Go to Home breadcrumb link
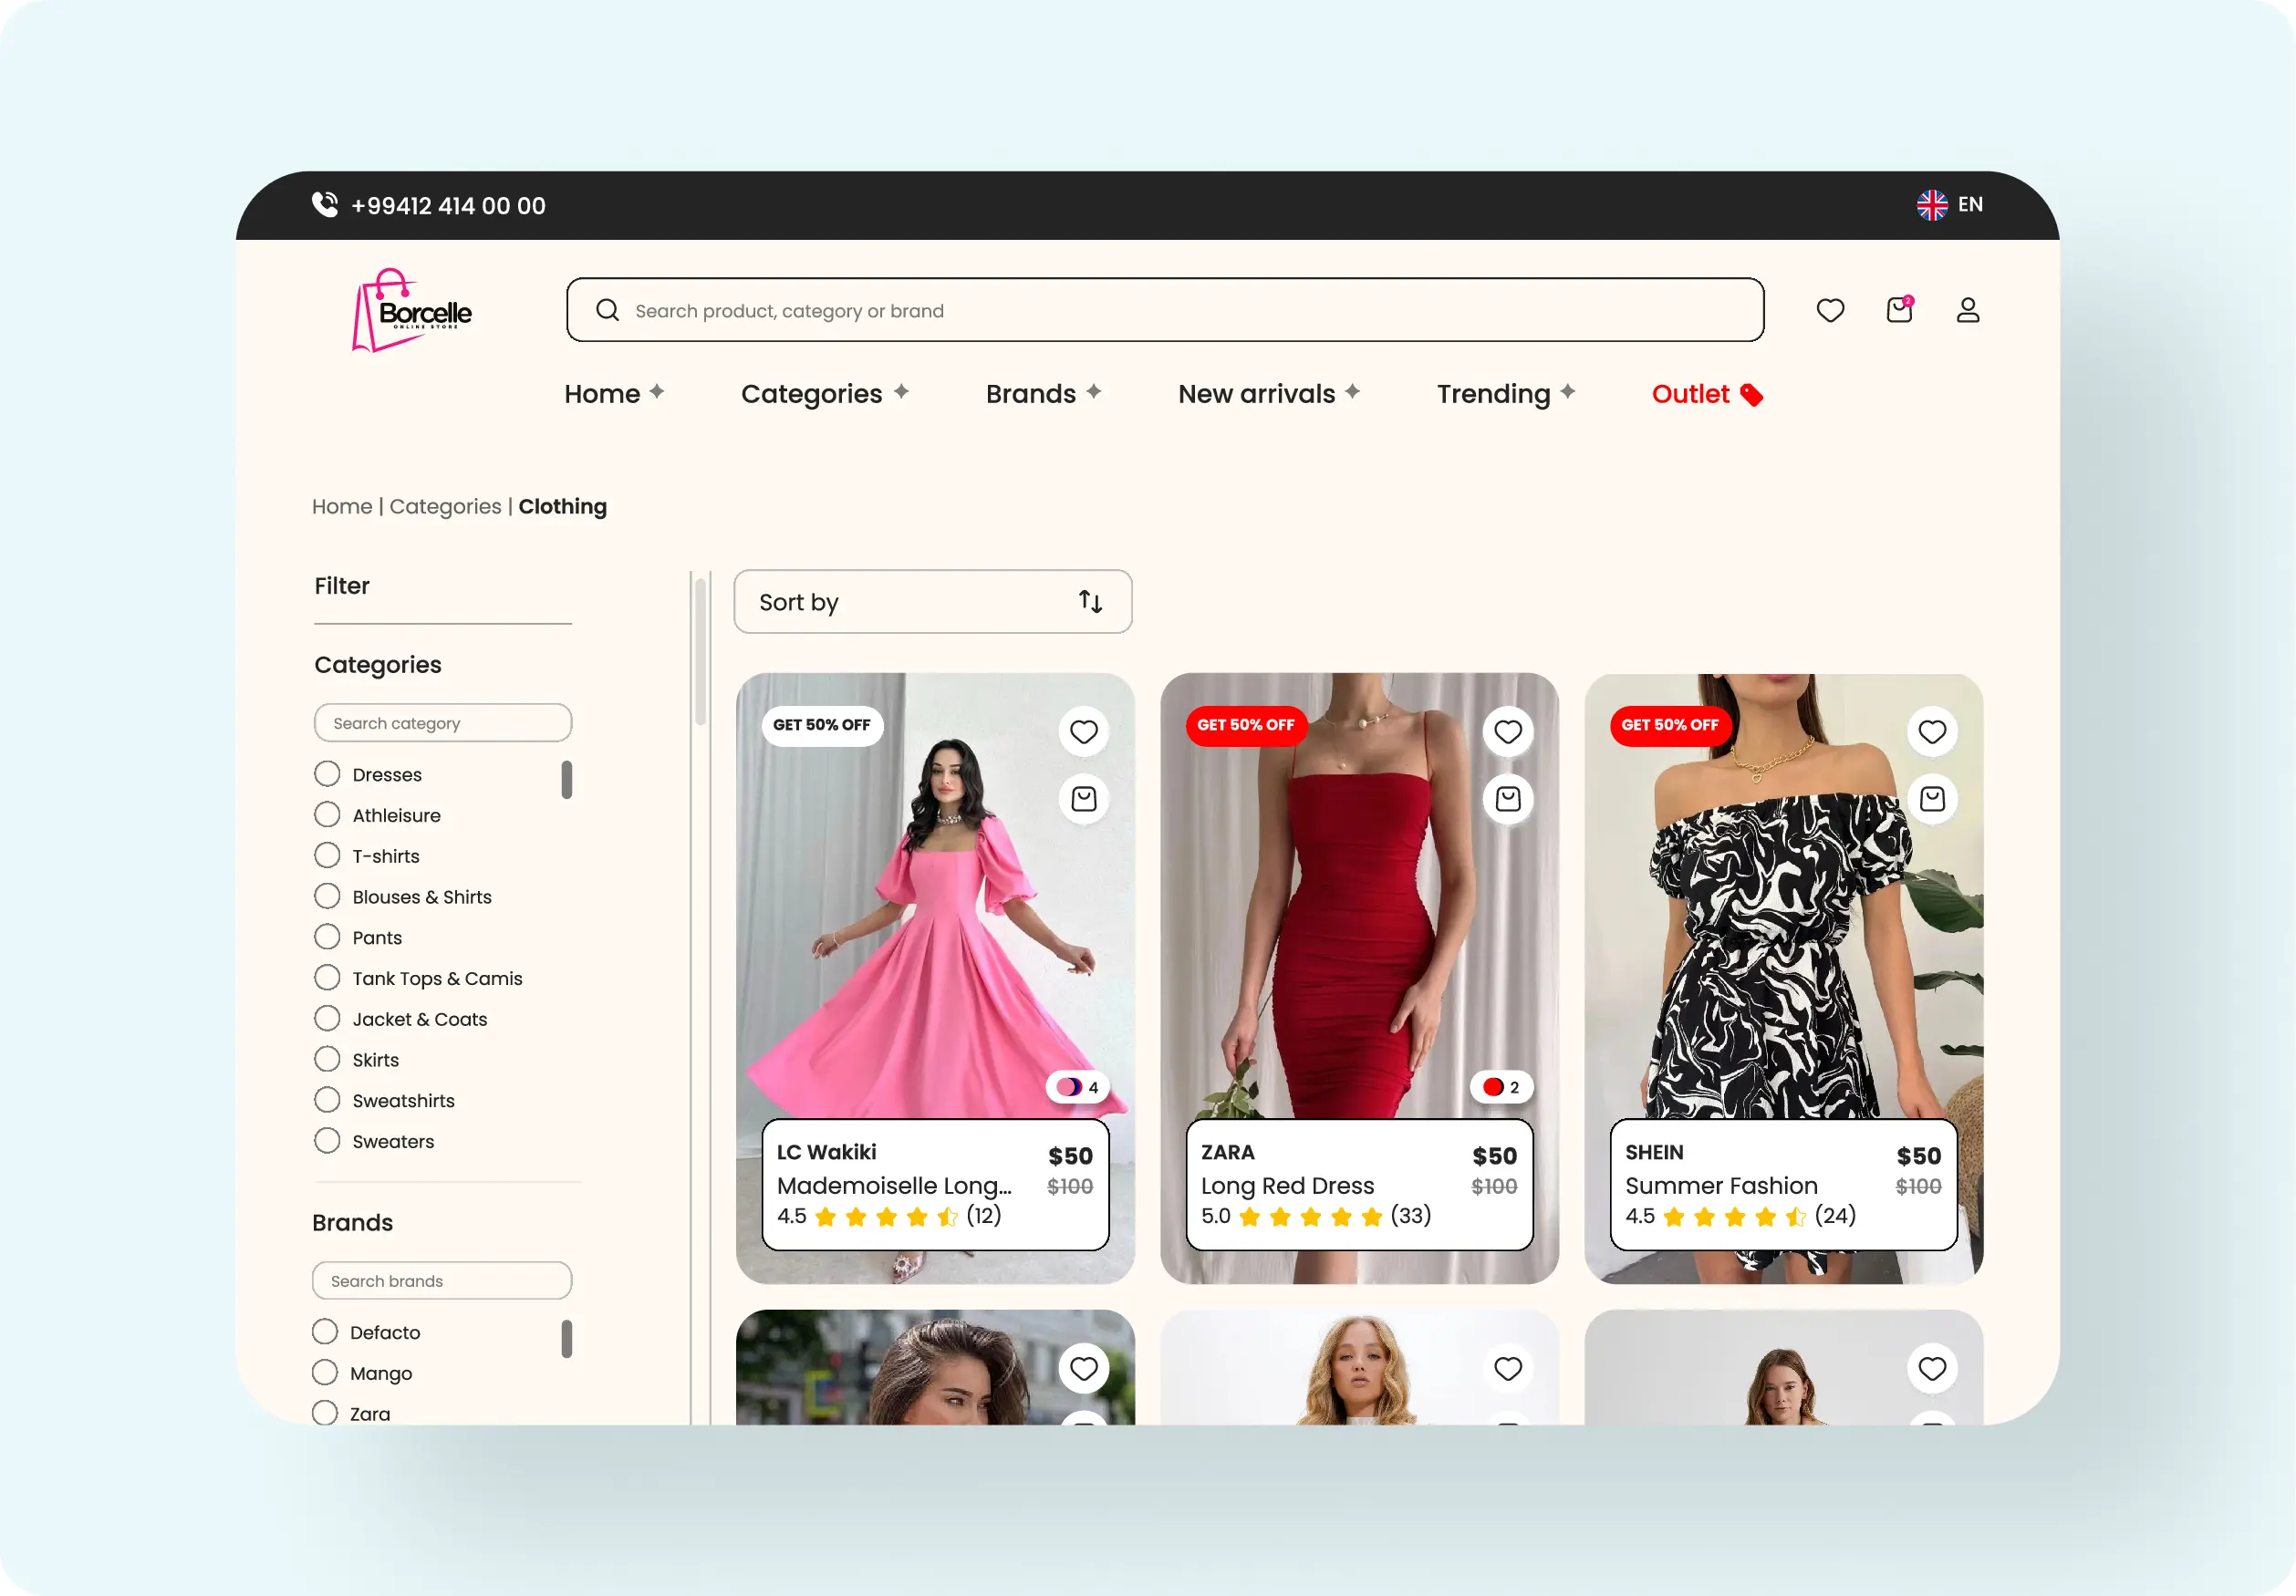This screenshot has height=1596, width=2296. click(342, 506)
